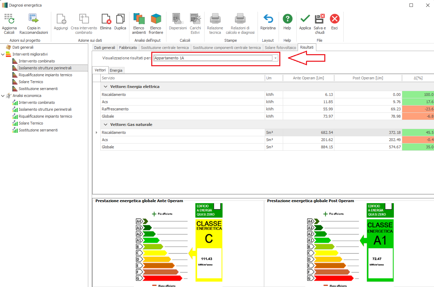This screenshot has width=434, height=287.
Task: Delete the intervention with the Elimina icon
Action: point(106,19)
